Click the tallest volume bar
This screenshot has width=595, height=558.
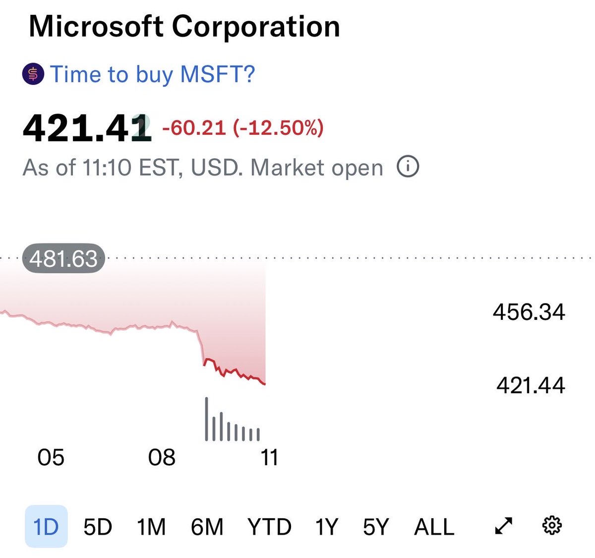pyautogui.click(x=206, y=419)
